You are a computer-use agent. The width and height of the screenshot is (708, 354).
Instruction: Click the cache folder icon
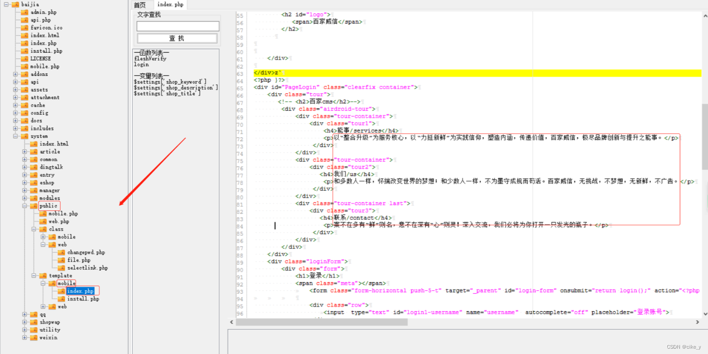25,105
